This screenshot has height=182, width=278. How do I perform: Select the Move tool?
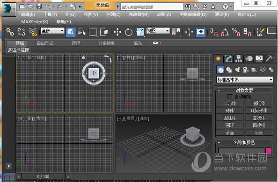(x=117, y=32)
